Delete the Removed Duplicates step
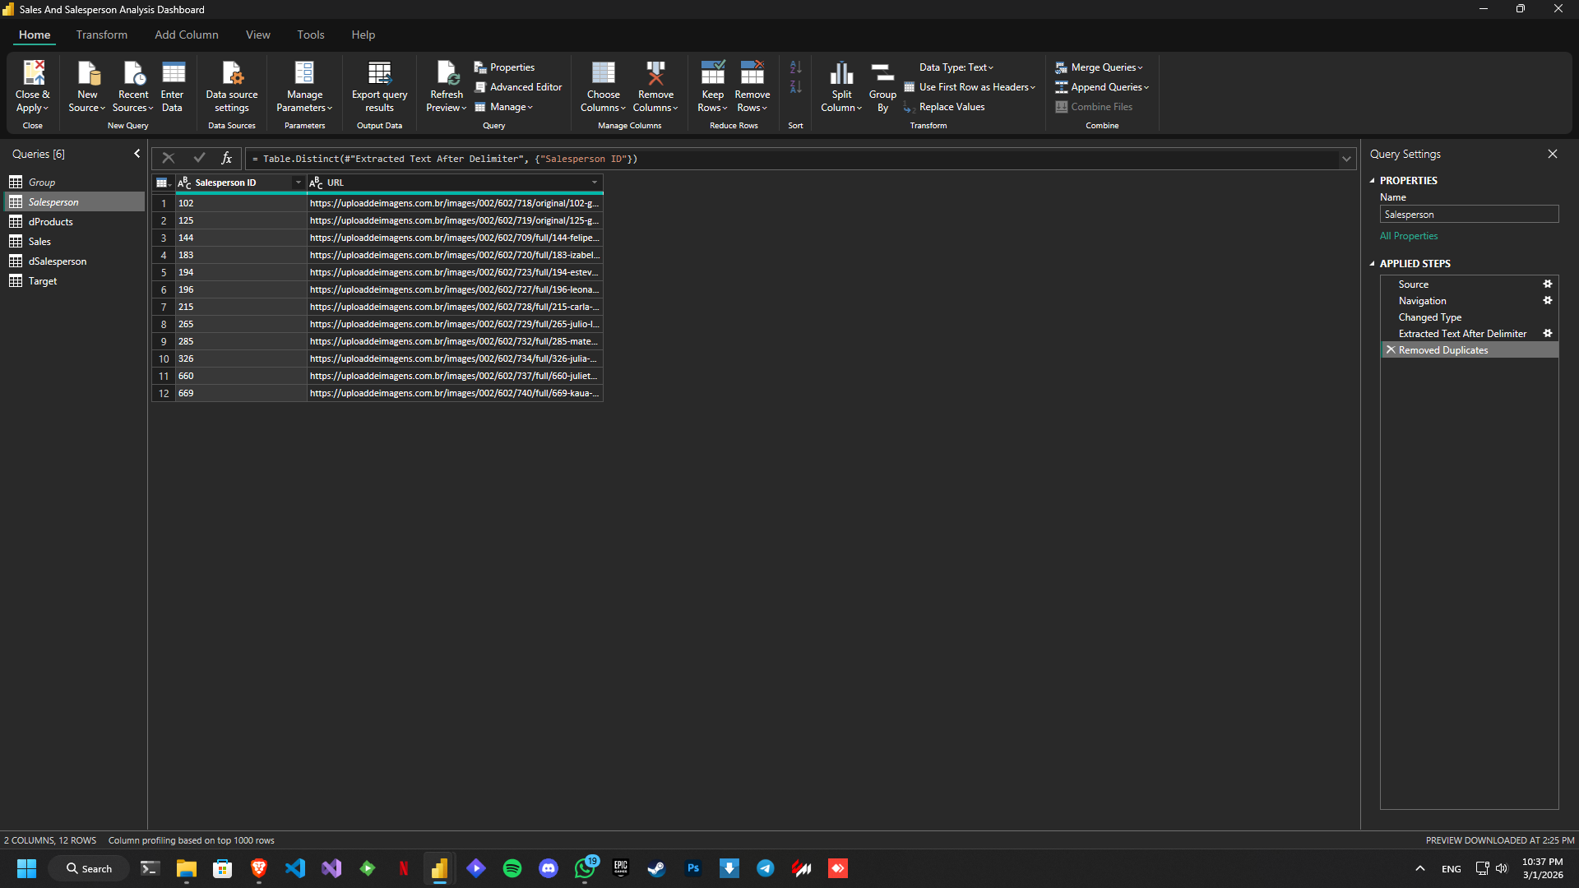 1391,350
